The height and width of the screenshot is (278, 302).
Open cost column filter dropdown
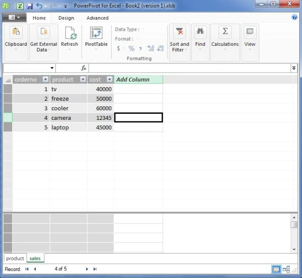(109, 79)
